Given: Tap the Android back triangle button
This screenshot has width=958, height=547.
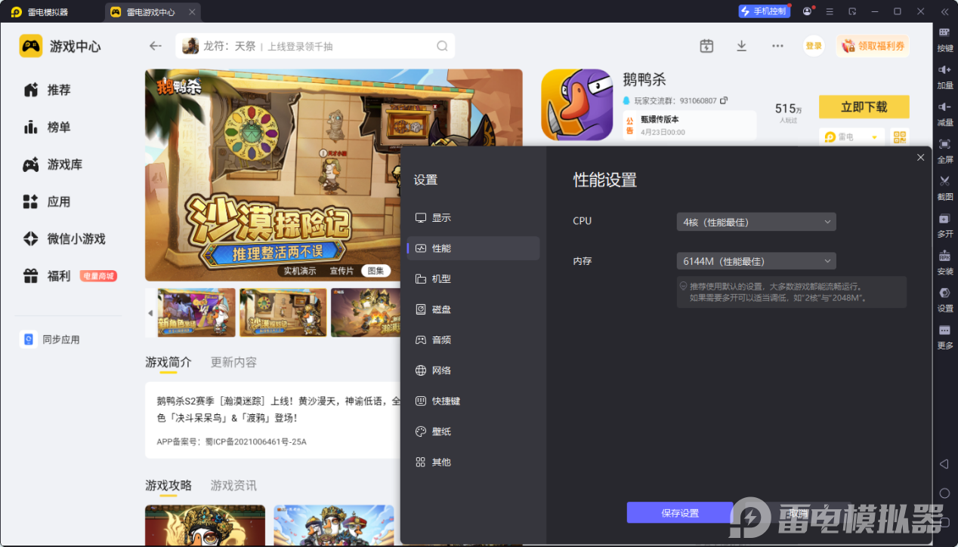Looking at the screenshot, I should click(x=944, y=463).
